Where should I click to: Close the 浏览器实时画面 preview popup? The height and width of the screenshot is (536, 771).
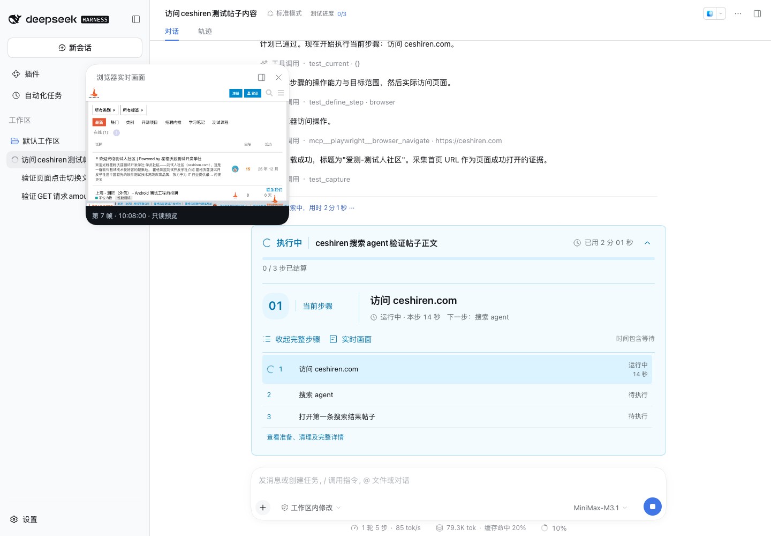click(278, 77)
